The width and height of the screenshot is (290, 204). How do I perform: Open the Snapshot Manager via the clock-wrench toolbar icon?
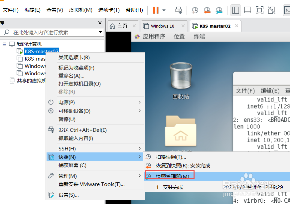coord(219,10)
